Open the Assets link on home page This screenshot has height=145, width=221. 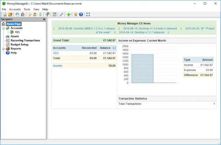pyautogui.click(x=58, y=66)
